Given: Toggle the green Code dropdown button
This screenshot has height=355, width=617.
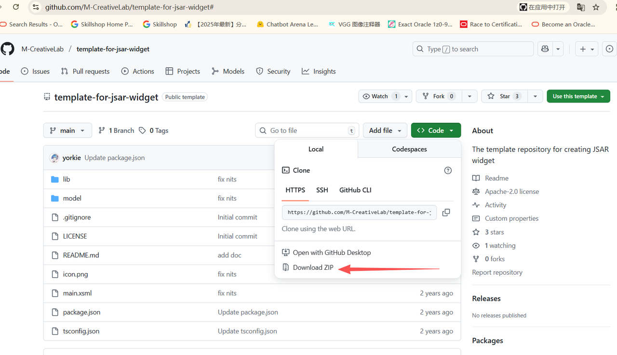Looking at the screenshot, I should pos(436,130).
